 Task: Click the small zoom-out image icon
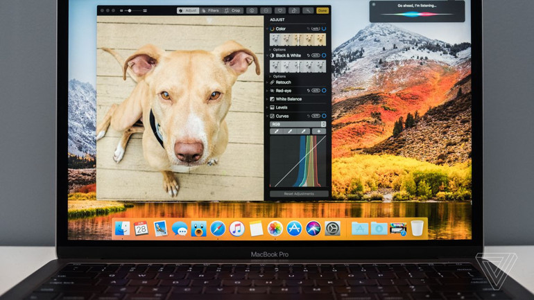[121, 10]
